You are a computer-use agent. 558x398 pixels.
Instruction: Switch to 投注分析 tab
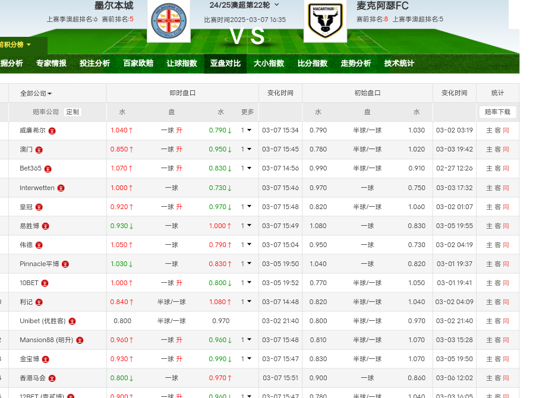(x=94, y=64)
